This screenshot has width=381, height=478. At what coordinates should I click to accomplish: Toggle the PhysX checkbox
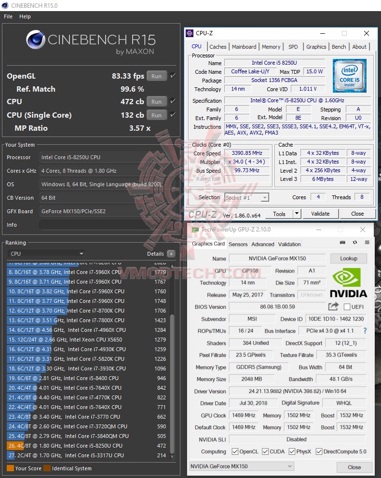click(292, 451)
